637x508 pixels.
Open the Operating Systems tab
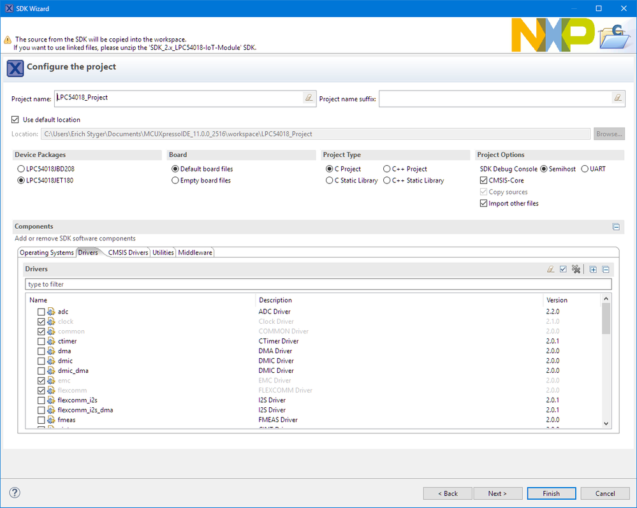47,252
